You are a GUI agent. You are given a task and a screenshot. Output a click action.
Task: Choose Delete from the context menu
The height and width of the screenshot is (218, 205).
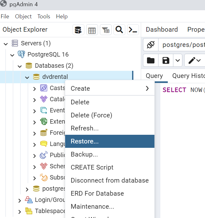tap(110, 102)
